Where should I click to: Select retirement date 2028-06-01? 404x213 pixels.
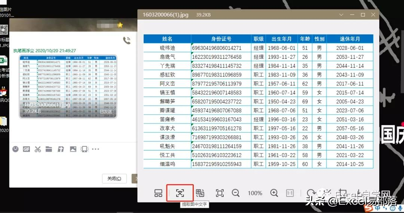point(350,48)
